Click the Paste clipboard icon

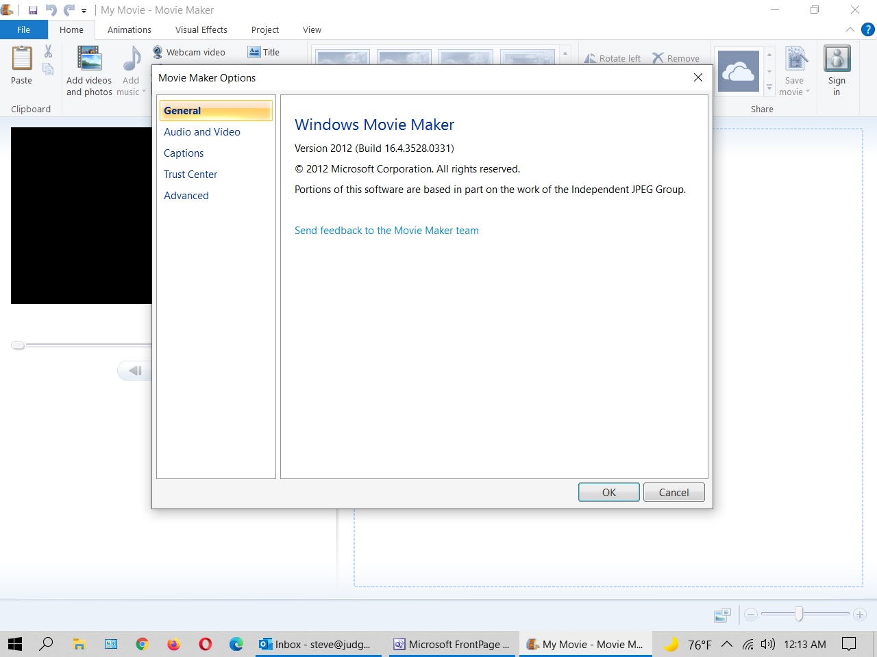pyautogui.click(x=21, y=60)
